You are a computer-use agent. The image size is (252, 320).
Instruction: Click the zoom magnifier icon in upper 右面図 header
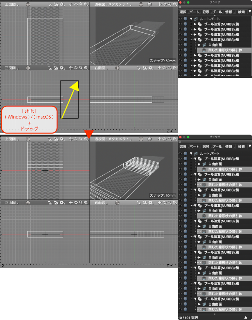point(170,68)
